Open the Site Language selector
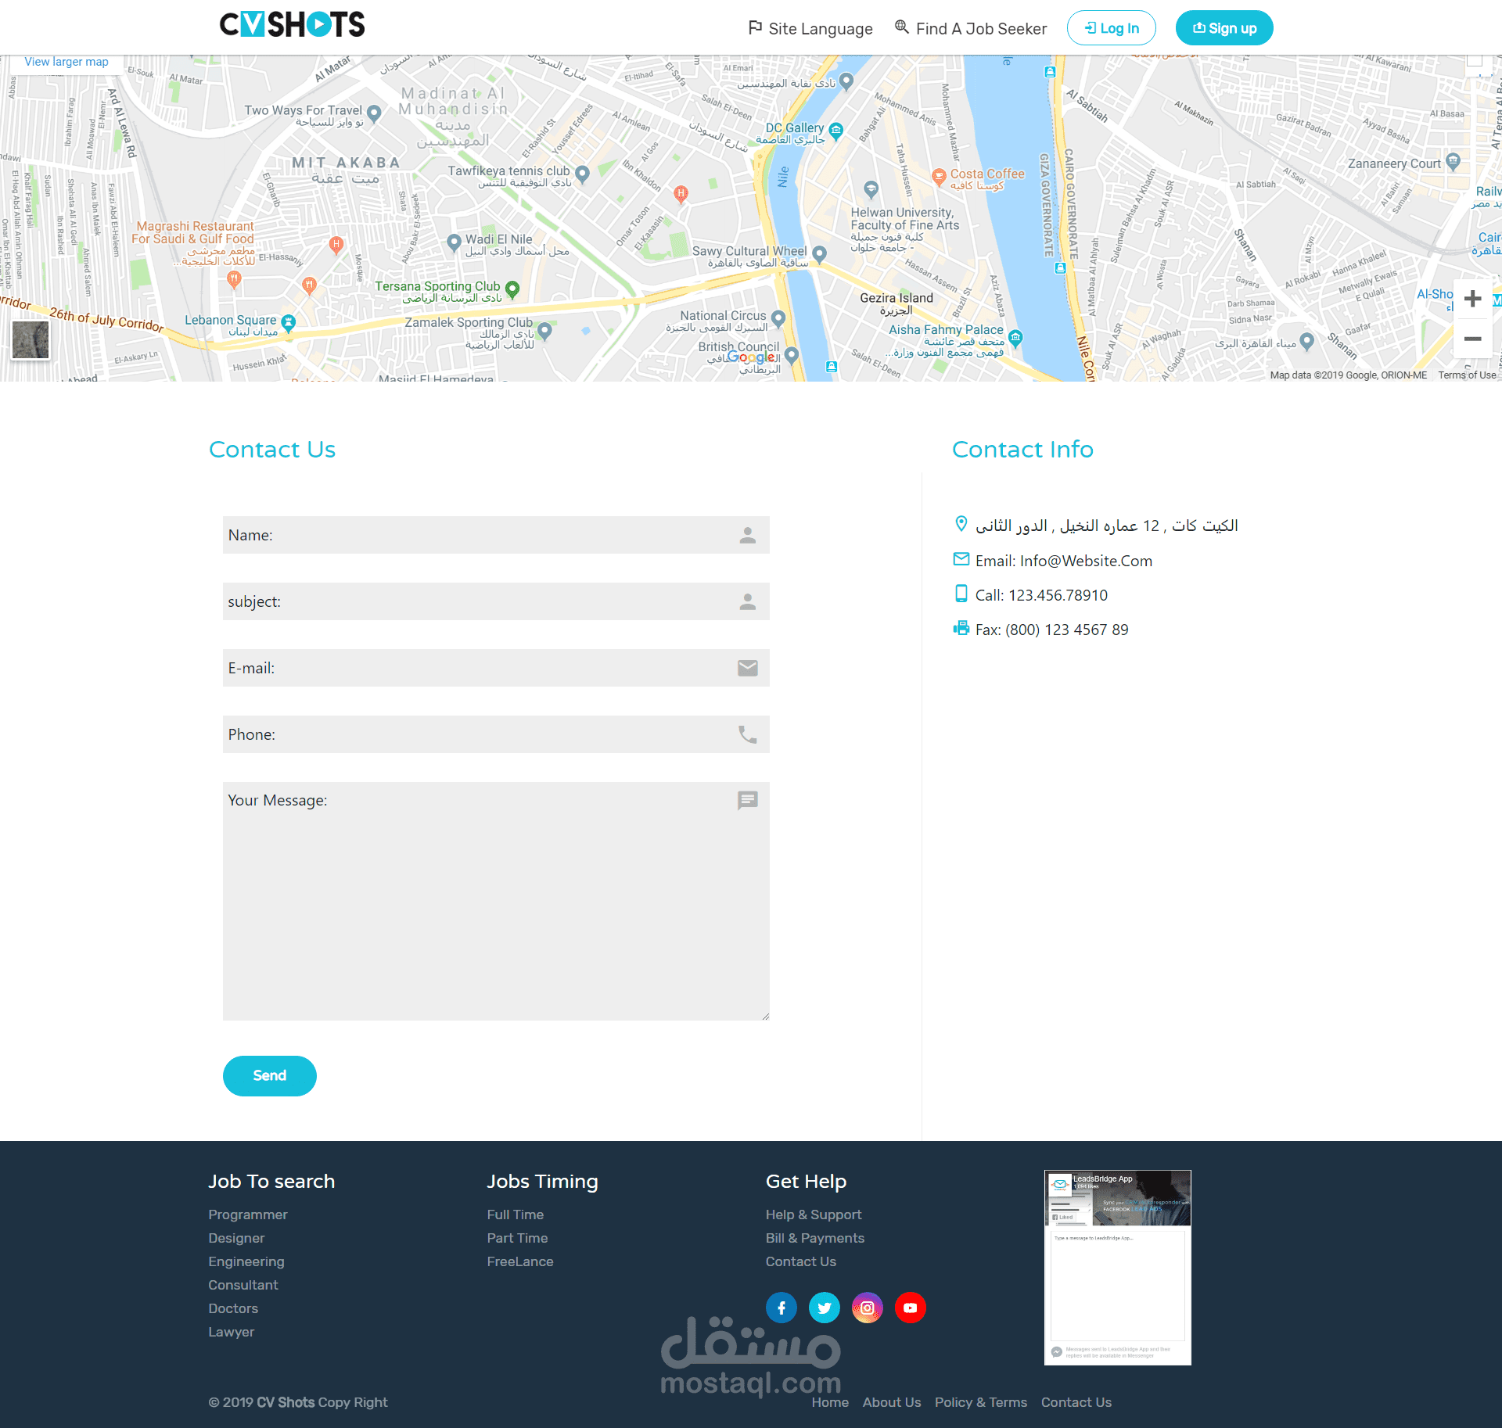This screenshot has height=1428, width=1502. tap(810, 29)
